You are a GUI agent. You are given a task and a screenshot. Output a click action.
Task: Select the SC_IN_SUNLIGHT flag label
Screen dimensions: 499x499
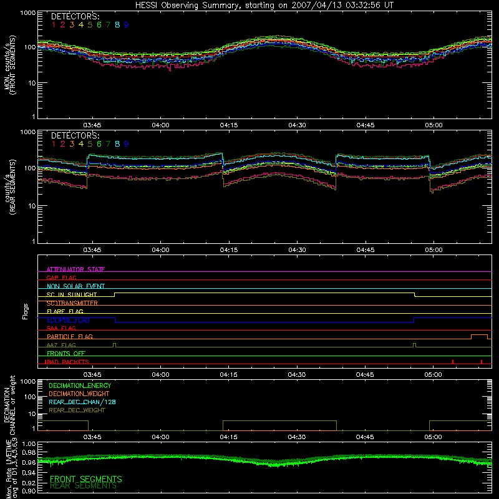coord(72,294)
